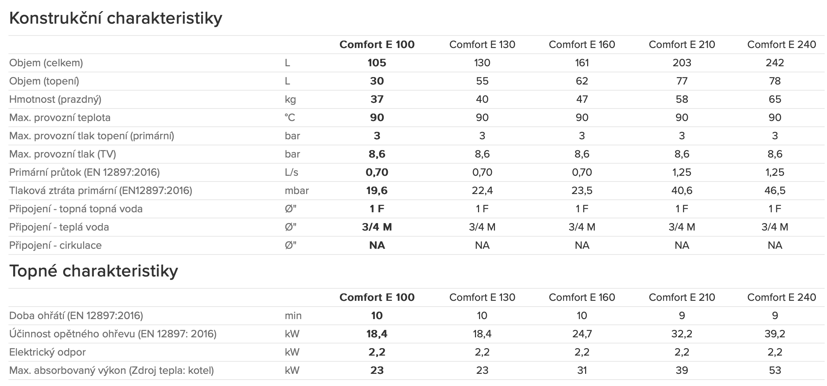
Task: Click the 46,5 mbar value for E 240
Action: (775, 191)
